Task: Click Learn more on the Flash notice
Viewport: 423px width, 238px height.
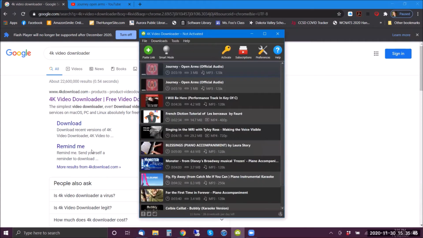Action: click(x=401, y=35)
